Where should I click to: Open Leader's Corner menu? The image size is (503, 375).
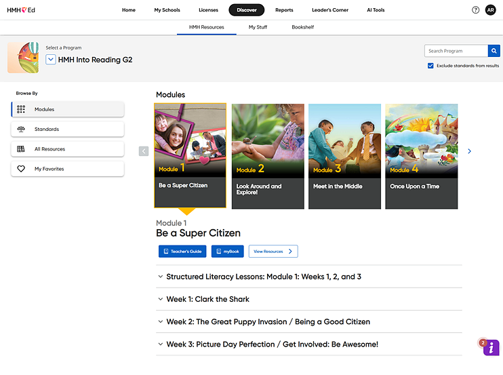click(x=330, y=10)
